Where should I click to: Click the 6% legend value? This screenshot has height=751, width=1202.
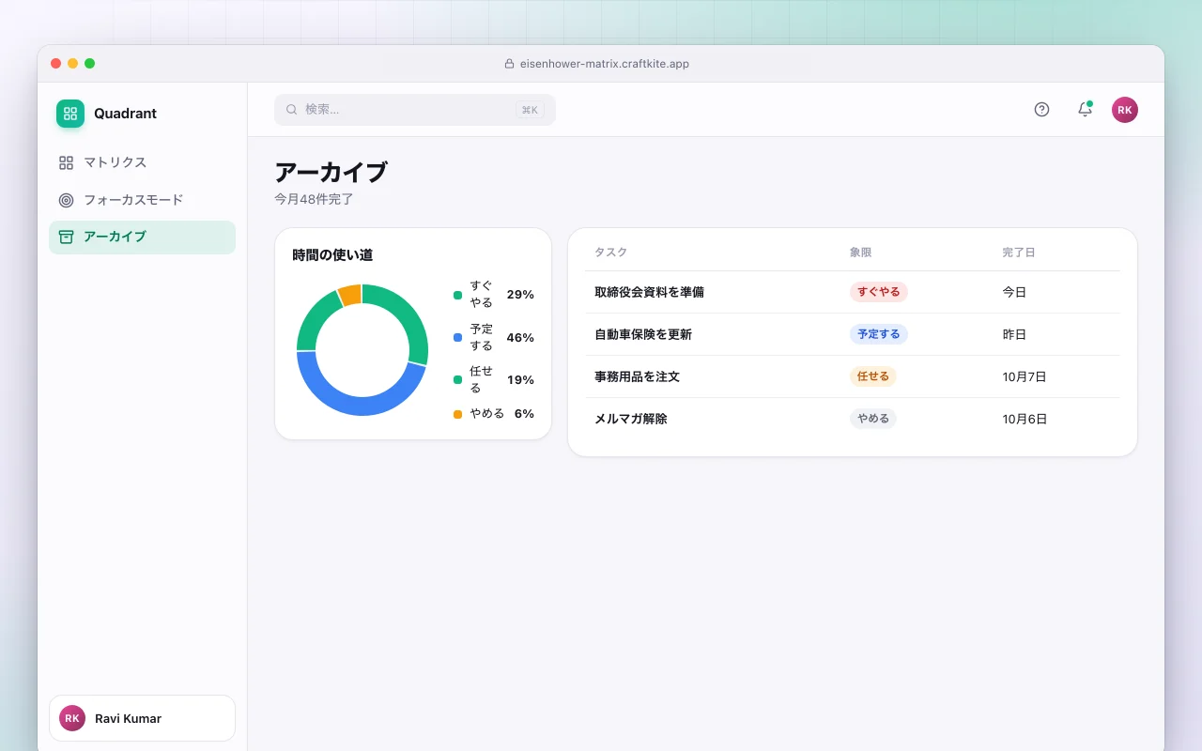[524, 414]
